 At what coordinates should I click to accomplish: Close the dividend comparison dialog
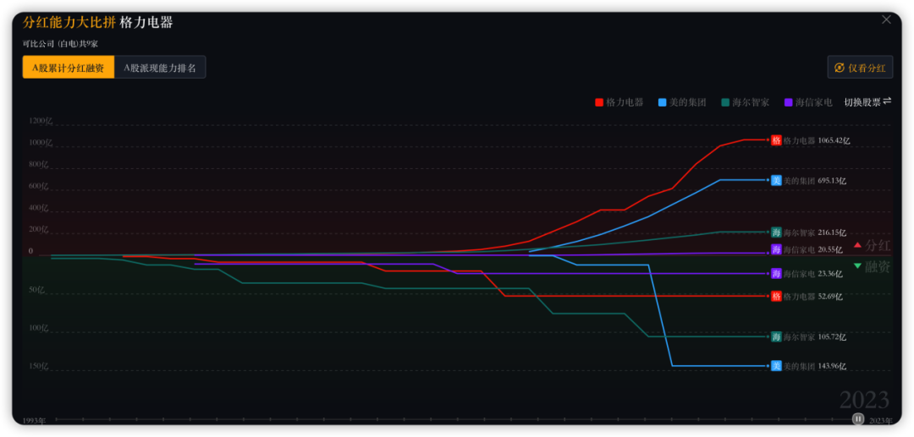[886, 19]
